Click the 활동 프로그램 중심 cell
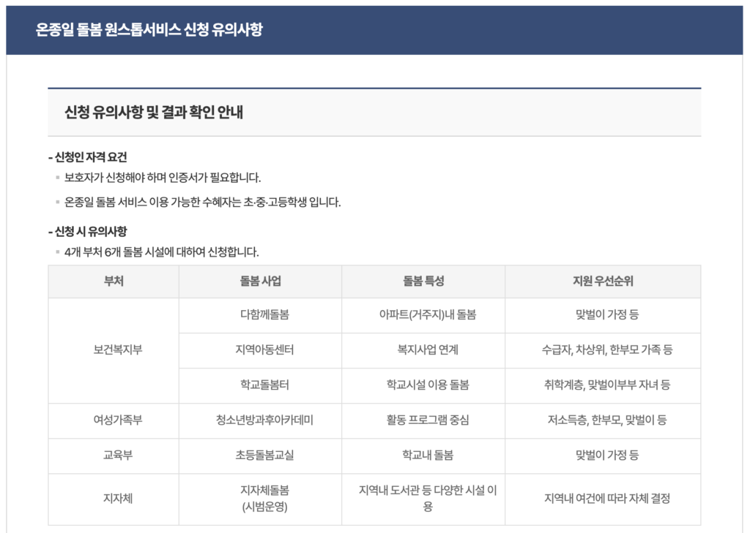Screen dimensions: 750x533 click(x=423, y=420)
